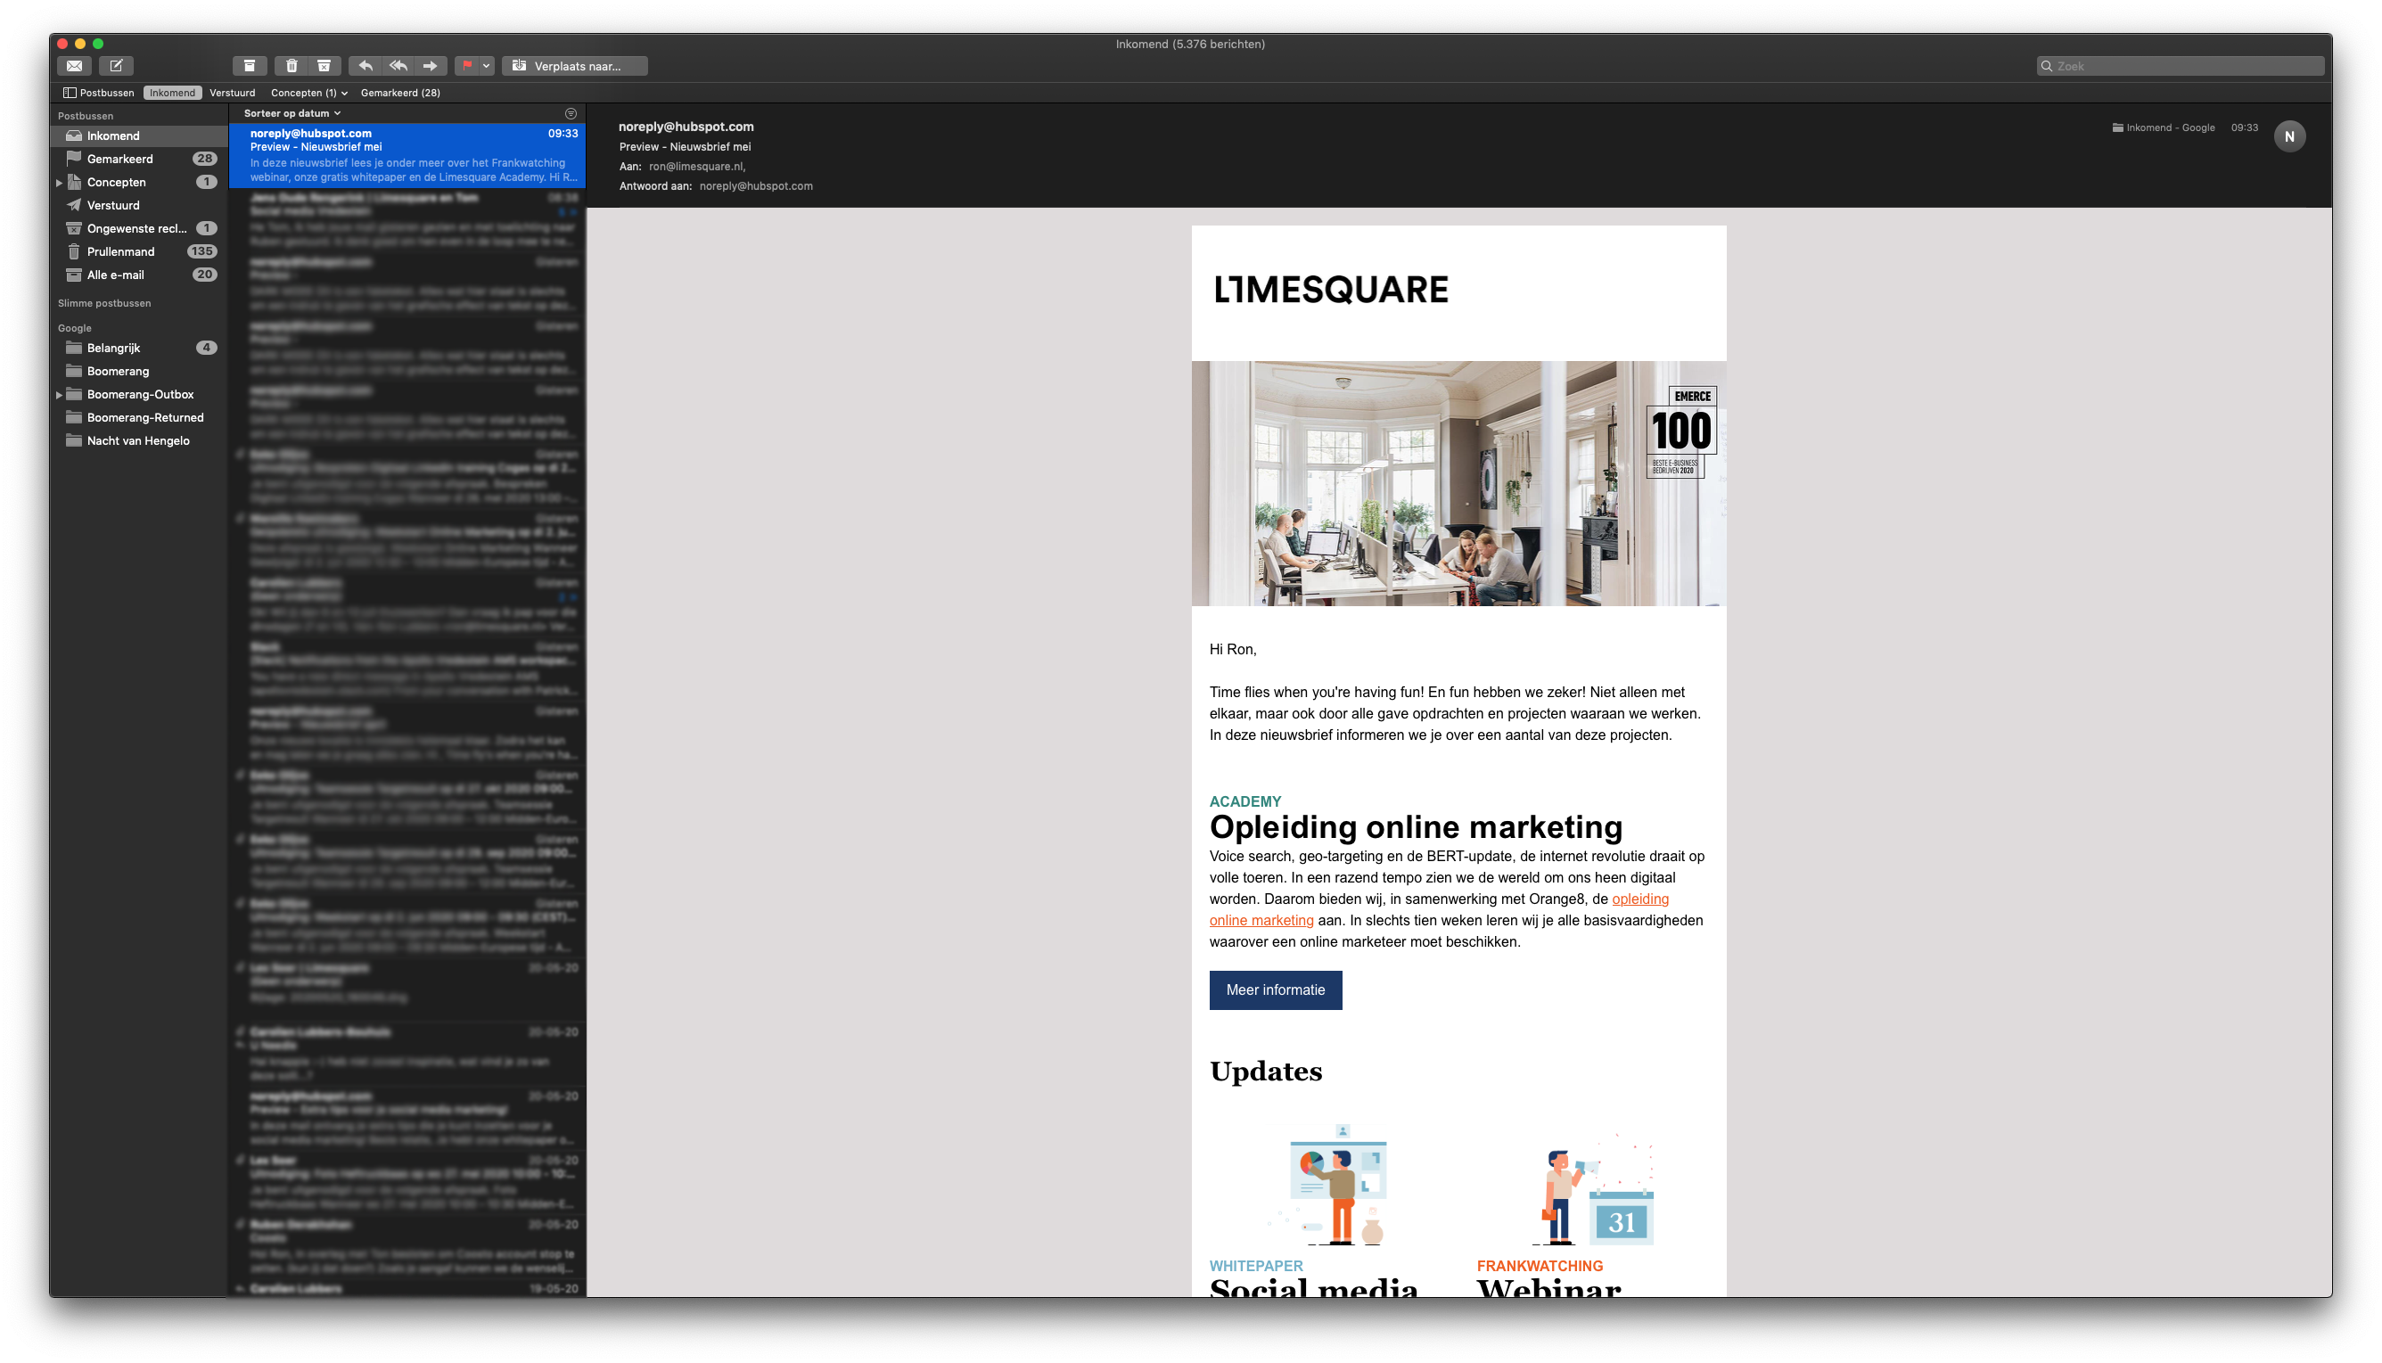Move message to junk mail
The width and height of the screenshot is (2382, 1363).
point(324,66)
